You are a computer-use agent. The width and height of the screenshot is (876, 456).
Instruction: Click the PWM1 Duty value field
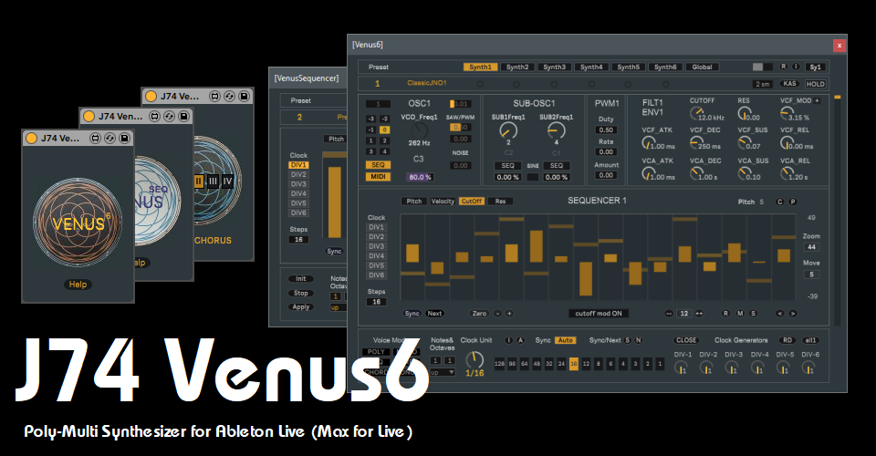point(606,130)
